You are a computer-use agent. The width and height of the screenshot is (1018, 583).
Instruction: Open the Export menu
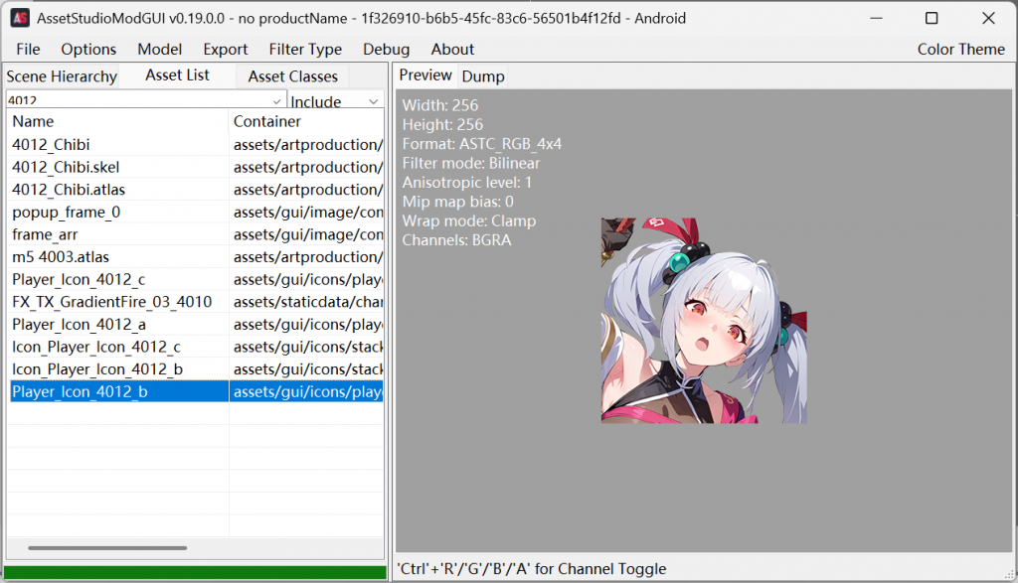(225, 50)
